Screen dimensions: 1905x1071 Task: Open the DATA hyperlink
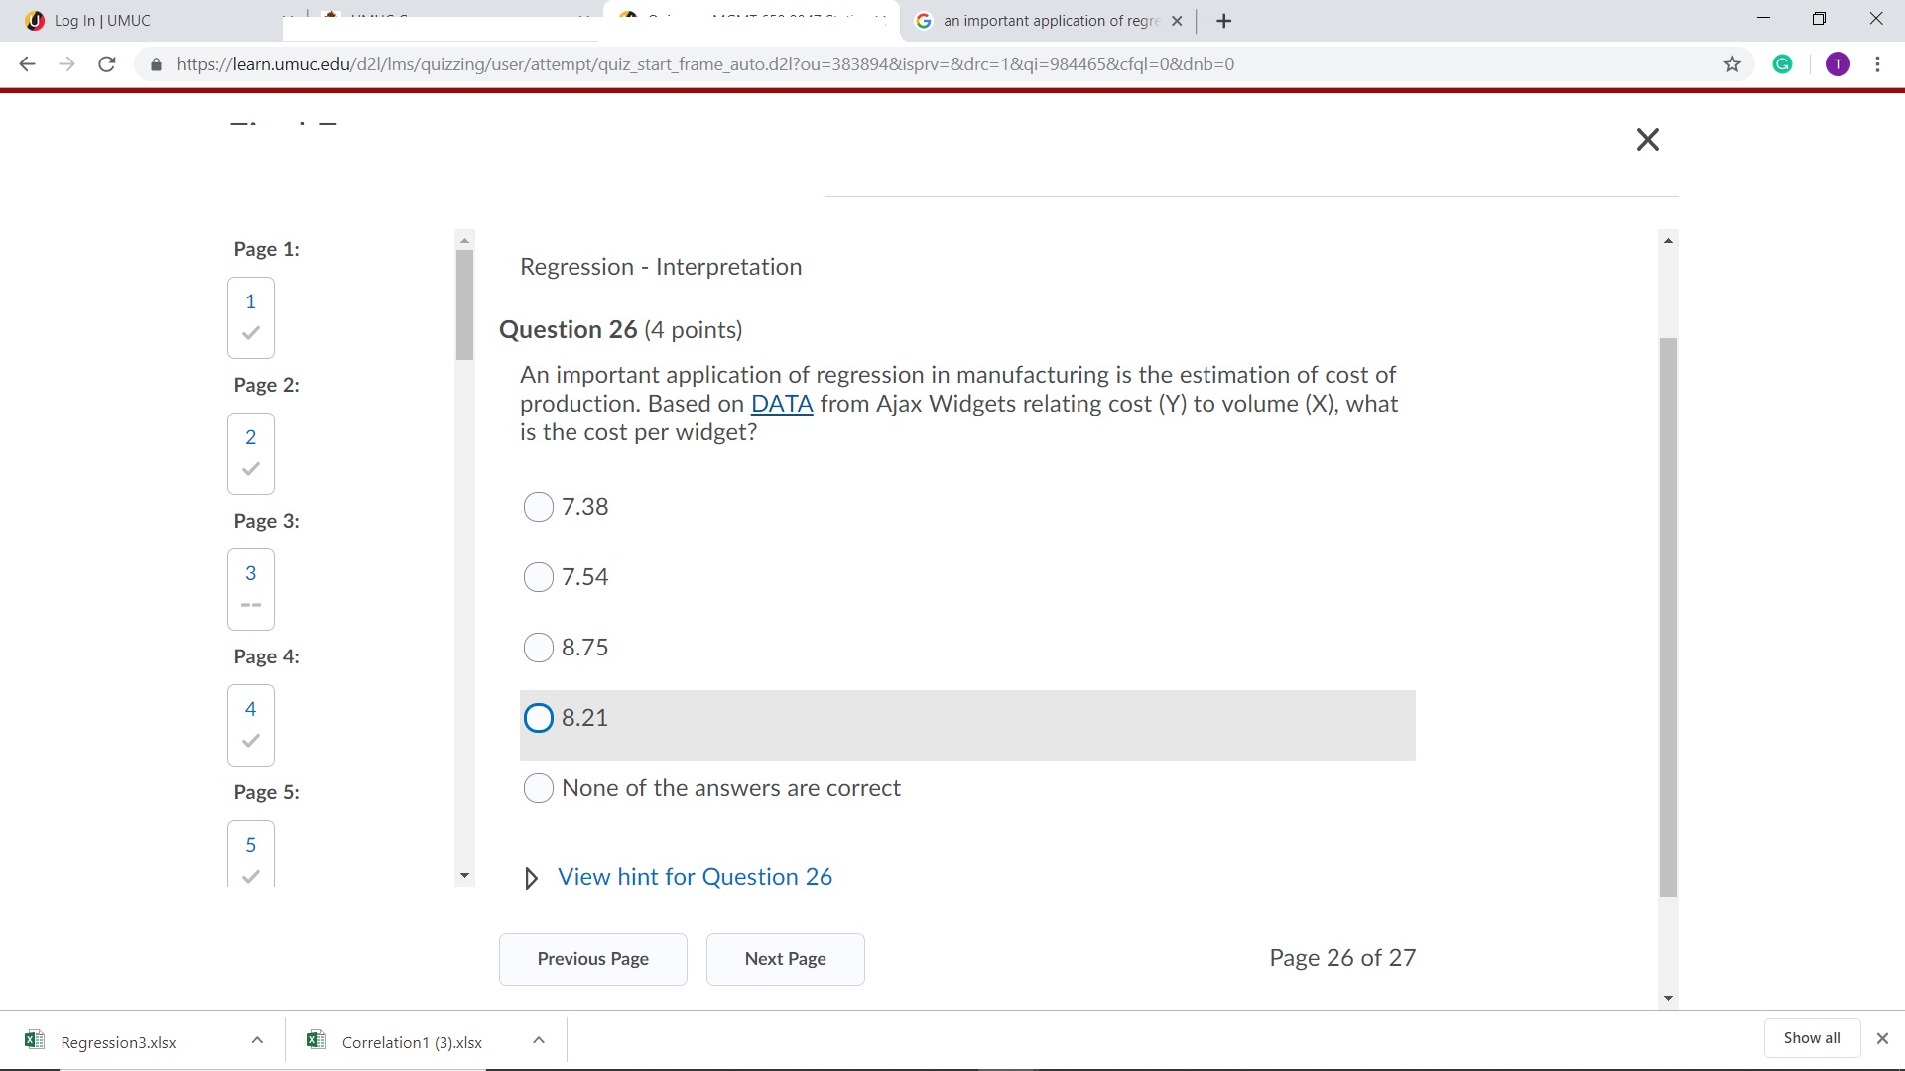[x=780, y=403]
